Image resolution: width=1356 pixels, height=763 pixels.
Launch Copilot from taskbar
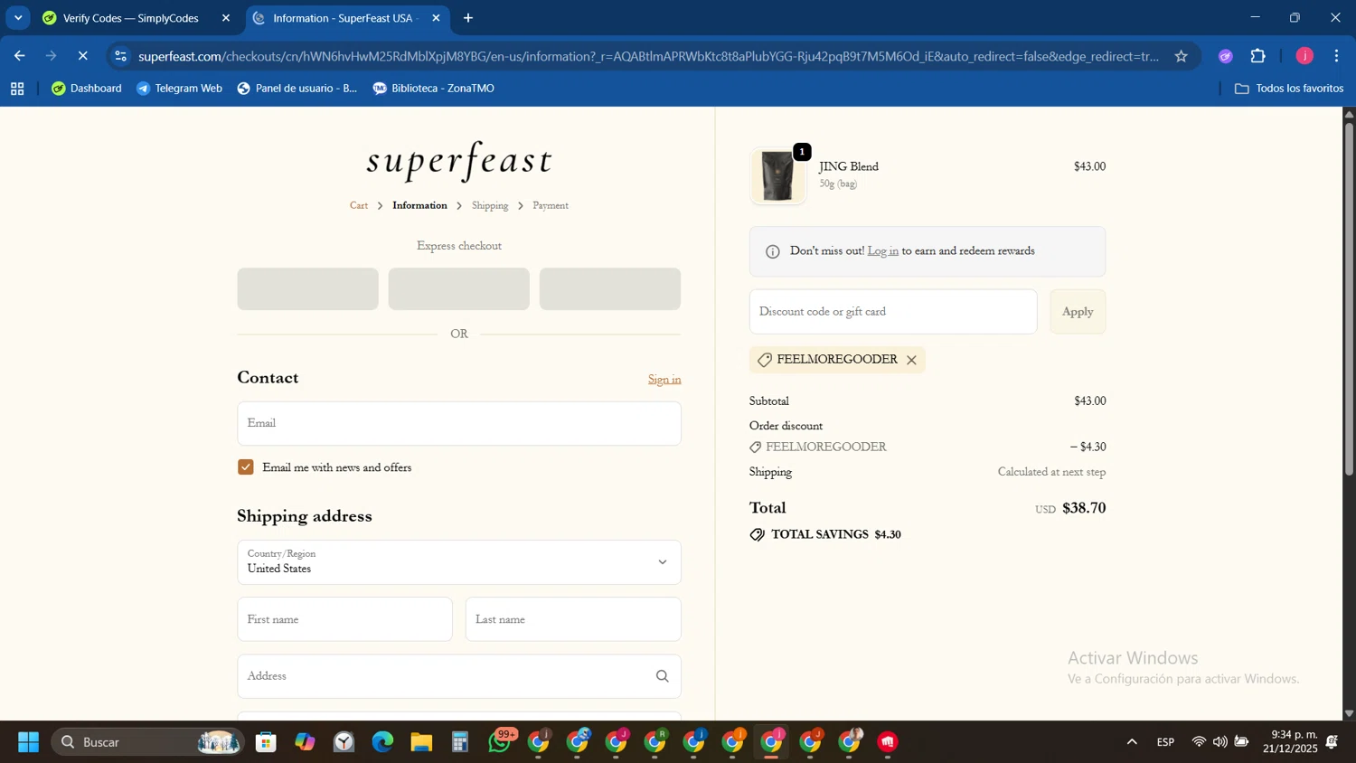[305, 742]
